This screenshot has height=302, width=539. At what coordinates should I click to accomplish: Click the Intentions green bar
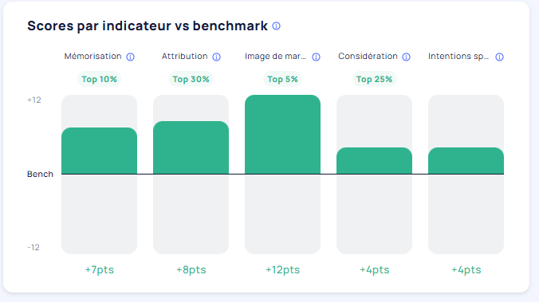[466, 161]
